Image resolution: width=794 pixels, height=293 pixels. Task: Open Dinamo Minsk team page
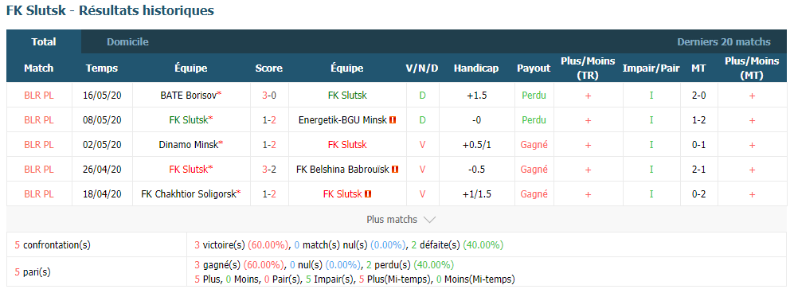[189, 145]
